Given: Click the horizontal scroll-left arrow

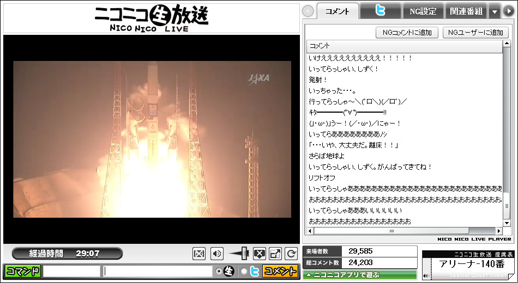Looking at the screenshot, I should click(x=310, y=231).
